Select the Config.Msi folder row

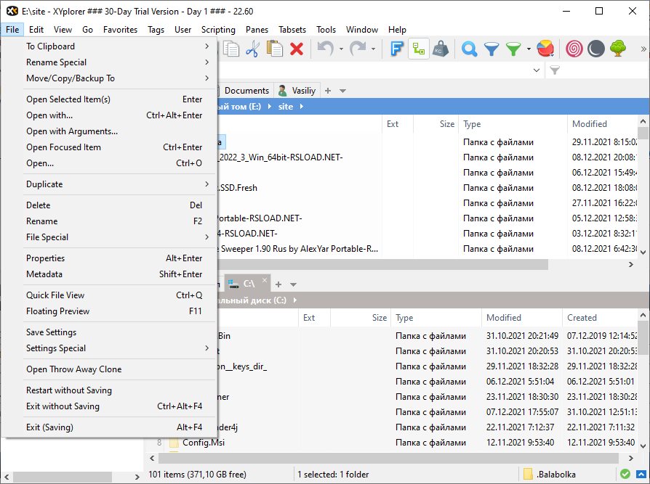(204, 443)
